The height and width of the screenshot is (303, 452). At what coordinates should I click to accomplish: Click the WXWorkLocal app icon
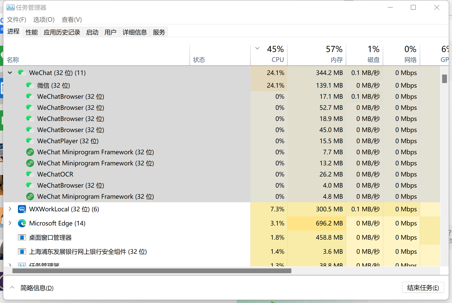22,209
